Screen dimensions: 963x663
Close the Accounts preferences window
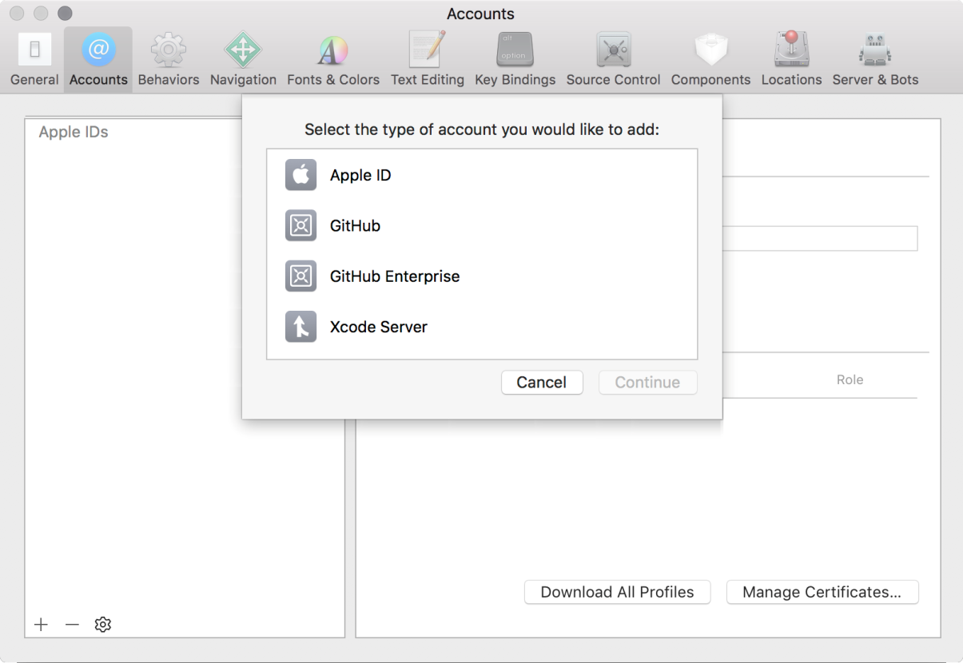tap(17, 14)
